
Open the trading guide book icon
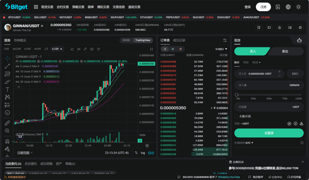pos(290,27)
